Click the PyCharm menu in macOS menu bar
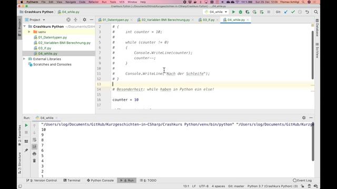Image resolution: width=337 pixels, height=189 pixels. point(32,2)
